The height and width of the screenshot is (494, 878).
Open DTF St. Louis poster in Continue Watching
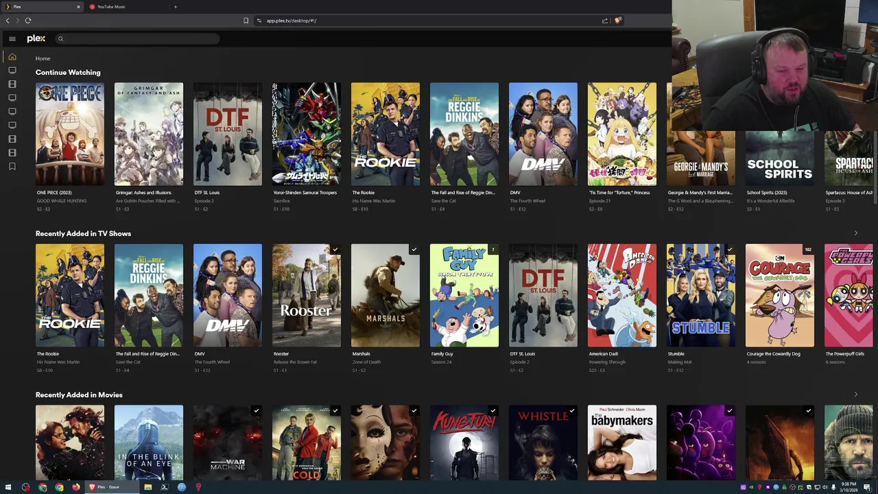point(228,134)
